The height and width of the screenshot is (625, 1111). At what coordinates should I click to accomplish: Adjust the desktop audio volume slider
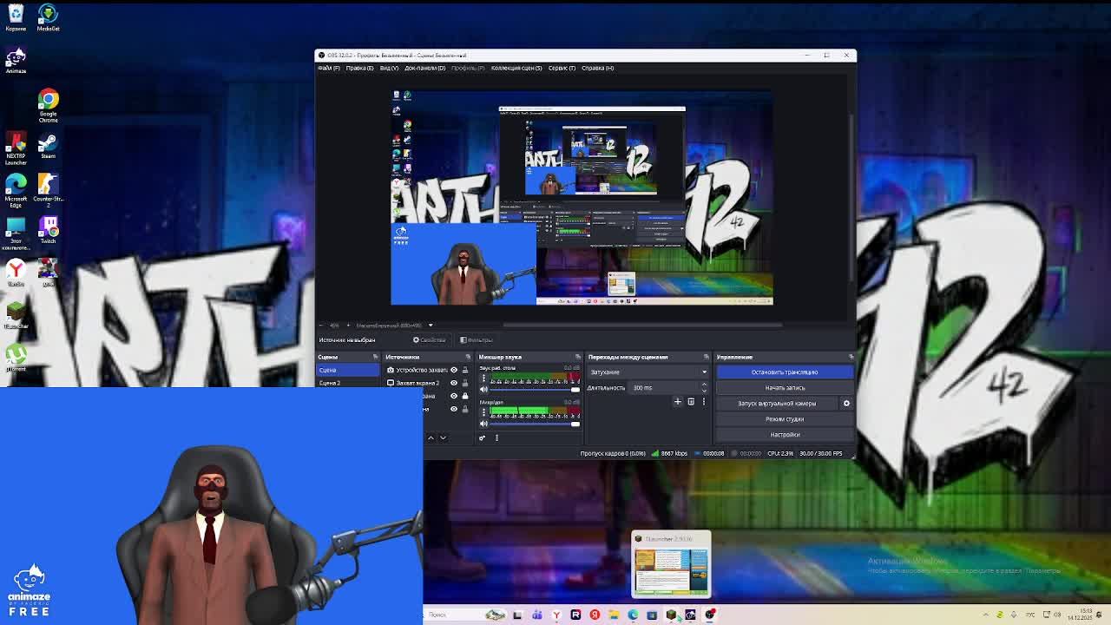[x=534, y=390]
